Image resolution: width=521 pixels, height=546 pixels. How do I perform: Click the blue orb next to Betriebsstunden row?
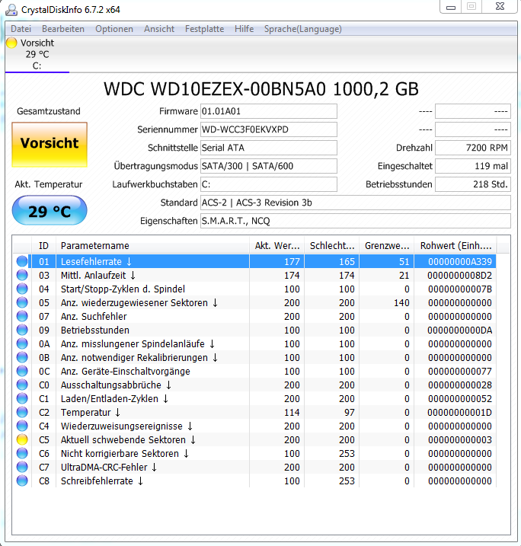[x=22, y=330]
